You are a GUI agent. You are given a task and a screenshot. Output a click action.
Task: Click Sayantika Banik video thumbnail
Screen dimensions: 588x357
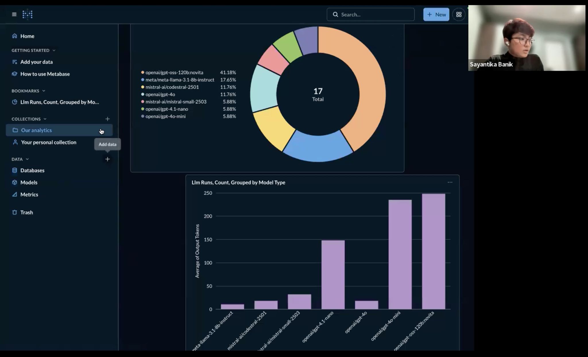point(527,38)
